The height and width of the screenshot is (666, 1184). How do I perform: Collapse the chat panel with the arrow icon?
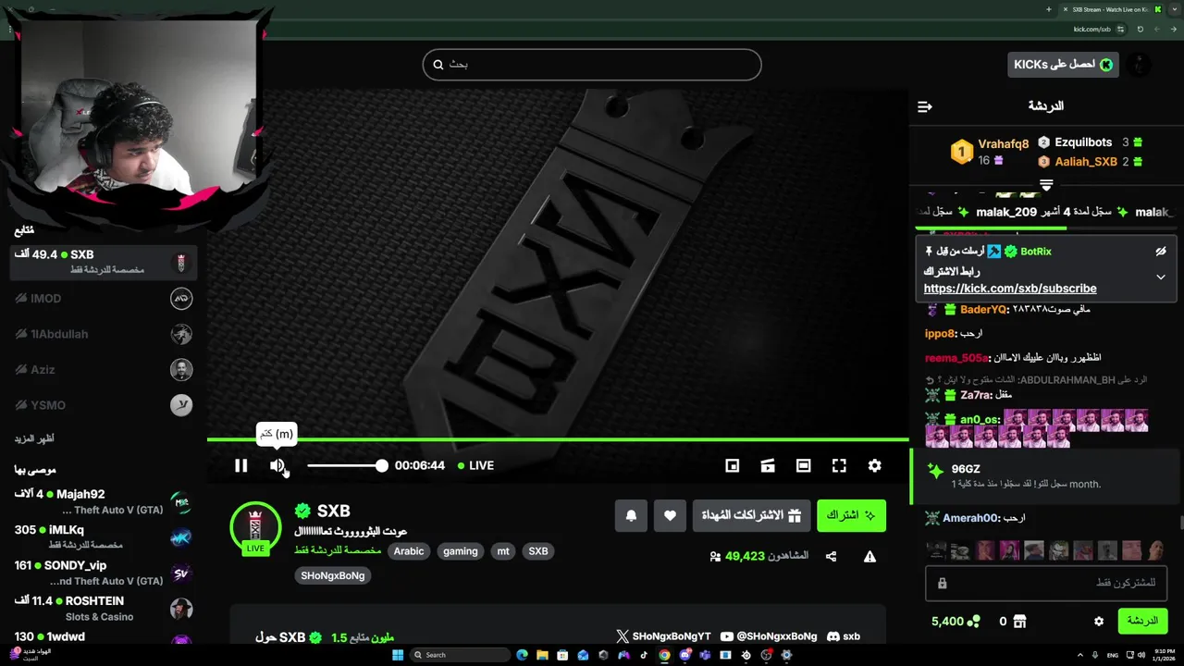click(x=924, y=106)
